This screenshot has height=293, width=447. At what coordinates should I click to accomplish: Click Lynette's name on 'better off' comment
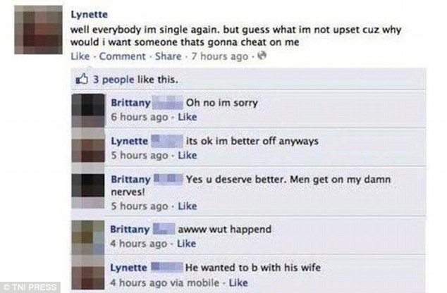tap(130, 141)
